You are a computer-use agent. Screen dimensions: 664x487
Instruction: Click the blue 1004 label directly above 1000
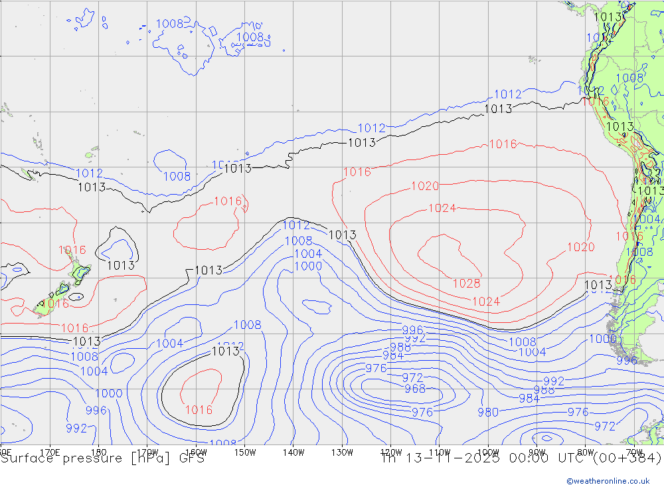[308, 254]
